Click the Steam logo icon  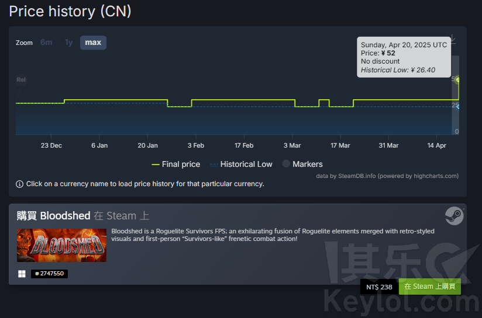pos(455,216)
